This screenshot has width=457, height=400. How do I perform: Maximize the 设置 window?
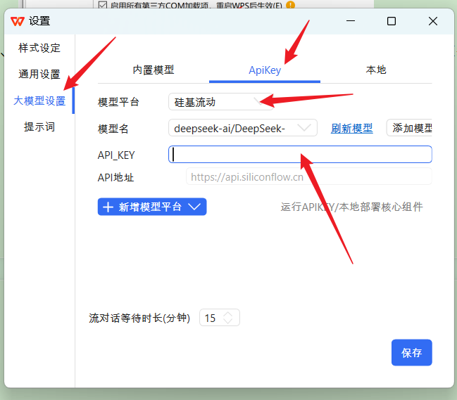pos(392,21)
